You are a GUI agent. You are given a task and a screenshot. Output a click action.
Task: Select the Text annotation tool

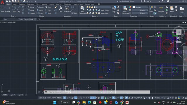click(x=61, y=9)
